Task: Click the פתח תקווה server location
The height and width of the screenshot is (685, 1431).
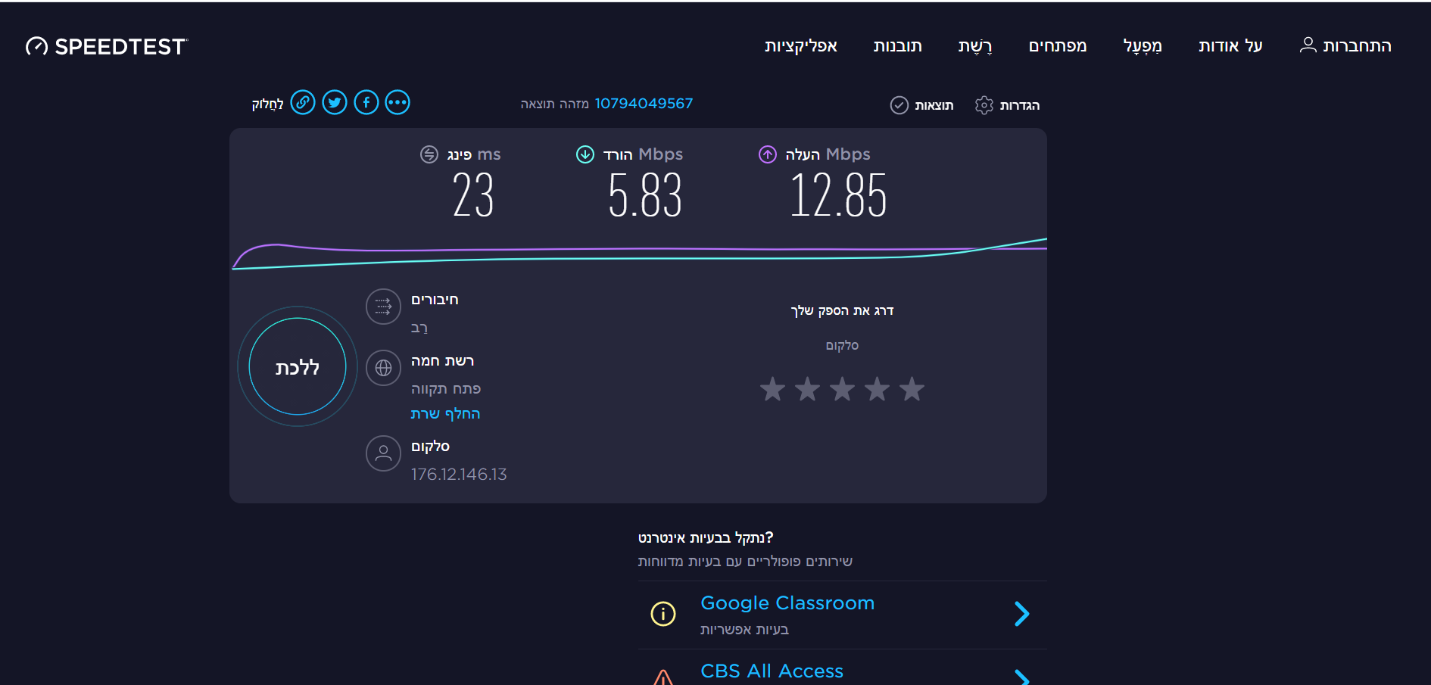Action: 446,388
